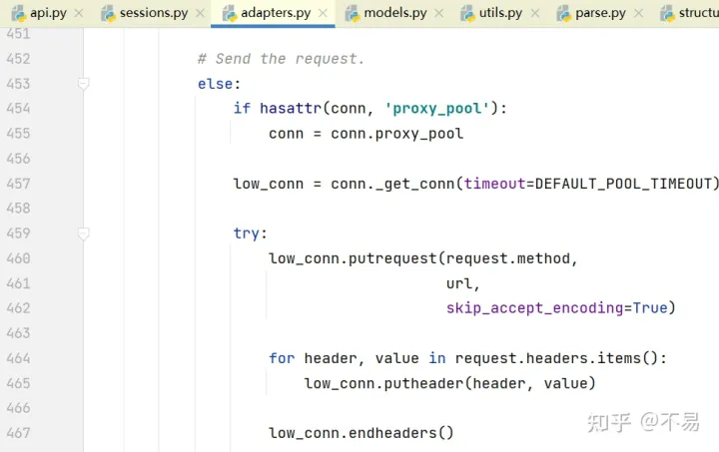Viewport: 719px width, 452px height.
Task: Click the Python file icon on adapters.py tab
Action: point(230,14)
